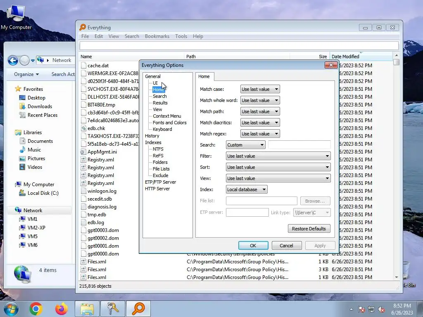The width and height of the screenshot is (423, 317).
Task: Click the Windows Start orb
Action: 10,309
